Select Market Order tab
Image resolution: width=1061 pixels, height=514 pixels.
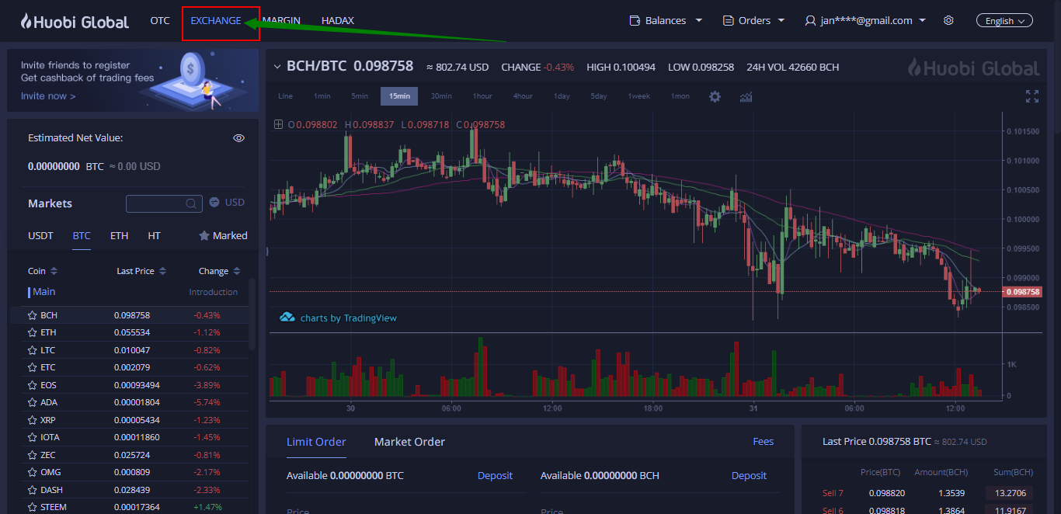410,442
